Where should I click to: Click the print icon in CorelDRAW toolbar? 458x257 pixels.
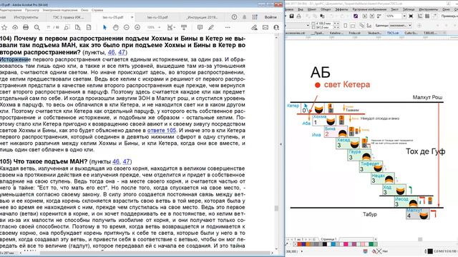pyautogui.click(x=298, y=16)
